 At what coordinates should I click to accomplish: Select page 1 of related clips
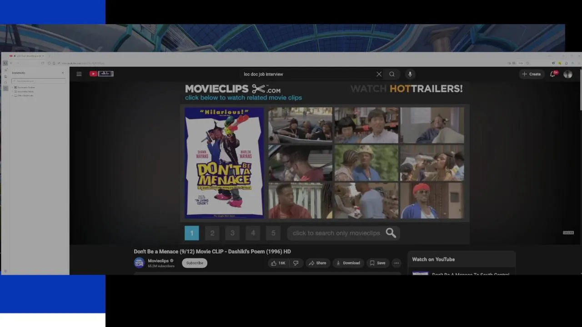click(x=191, y=233)
